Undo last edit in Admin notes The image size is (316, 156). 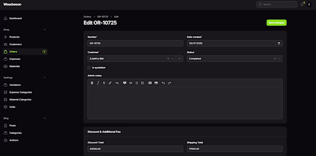(164, 83)
